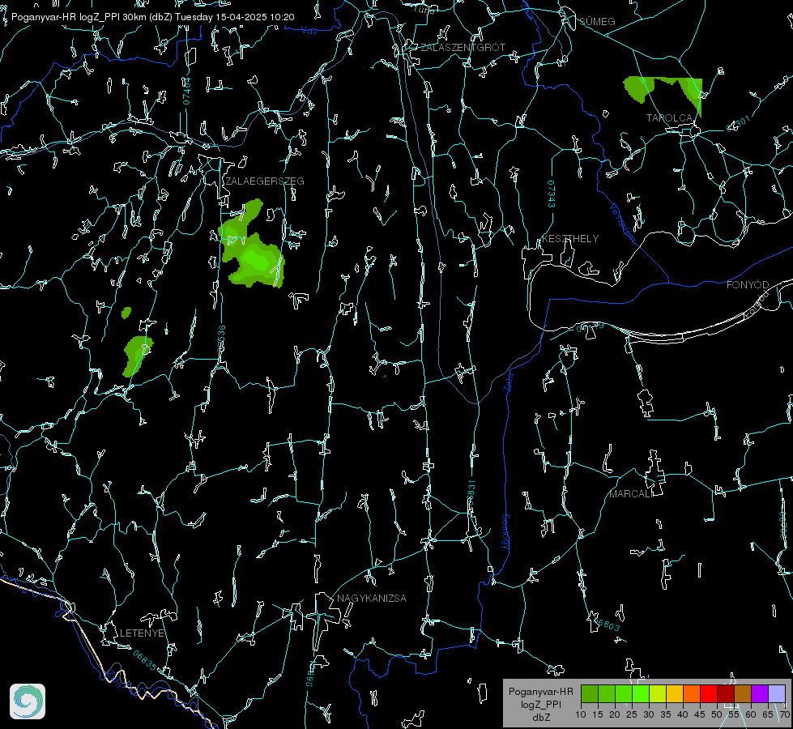Select the 55-60 dBZ brown swatch
This screenshot has width=793, height=729.
(x=743, y=693)
